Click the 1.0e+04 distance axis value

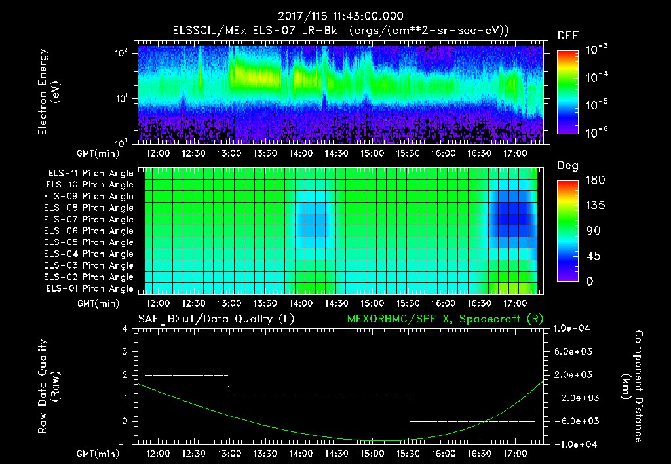pyautogui.click(x=571, y=328)
